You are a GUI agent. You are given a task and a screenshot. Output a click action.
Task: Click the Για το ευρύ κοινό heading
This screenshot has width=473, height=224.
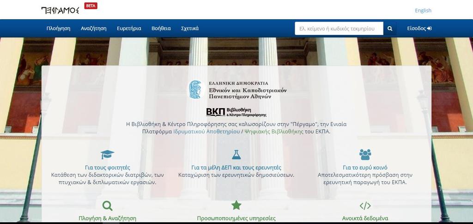[x=365, y=167]
